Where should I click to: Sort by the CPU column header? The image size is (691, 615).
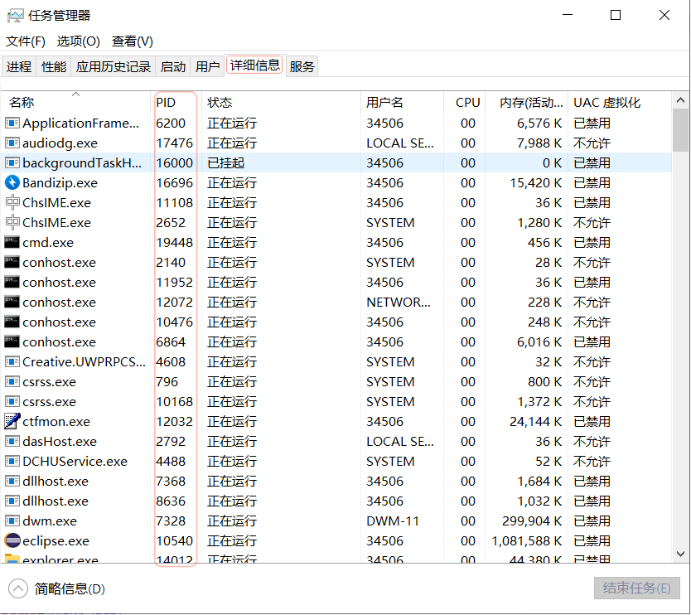tap(466, 102)
